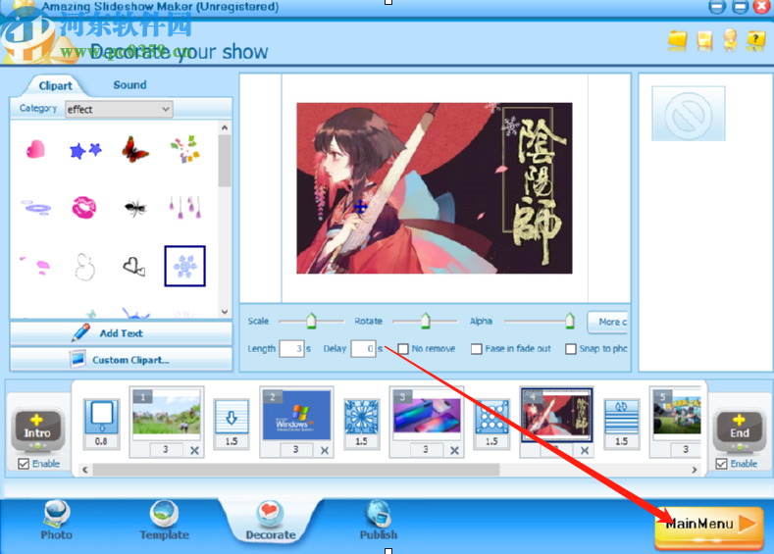
Task: Click the save disk toolbar icon
Action: (704, 40)
